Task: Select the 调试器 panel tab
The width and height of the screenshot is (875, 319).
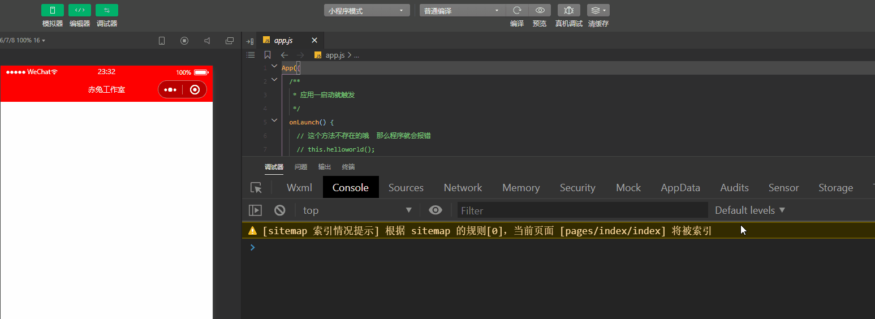Action: pyautogui.click(x=274, y=167)
